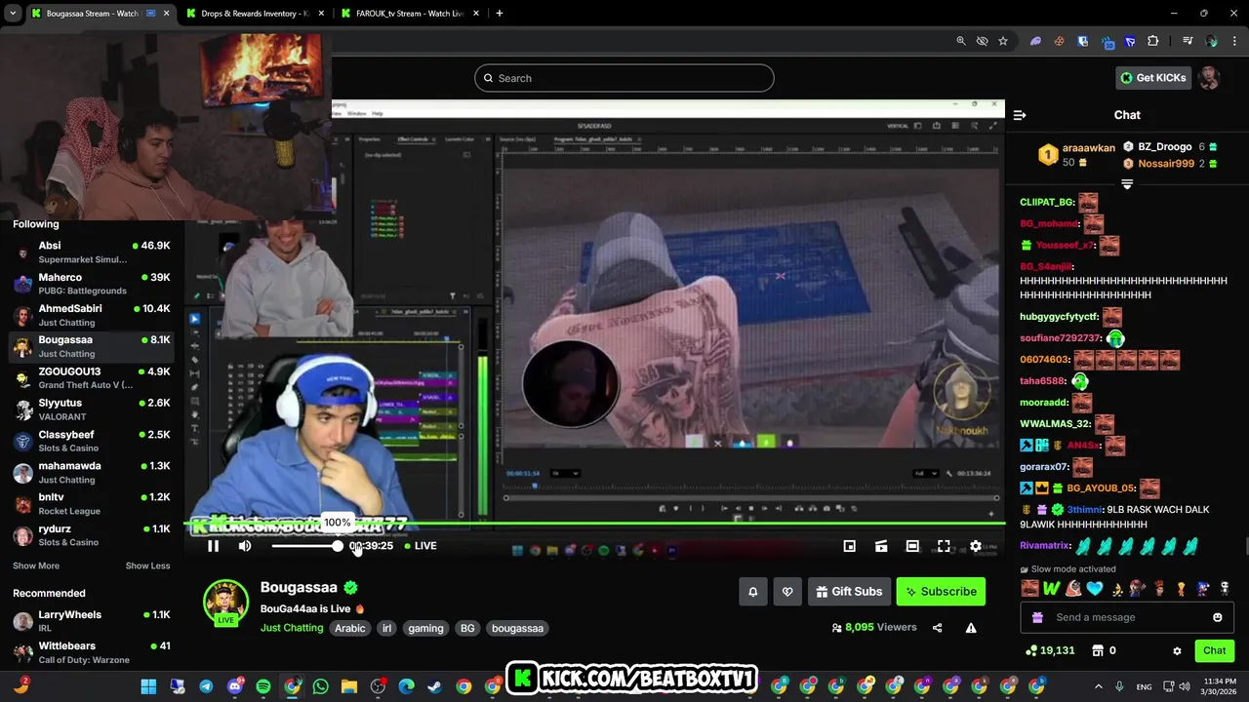
Task: Open ZGOUGOU13 channel in sidebar
Action: click(x=92, y=377)
